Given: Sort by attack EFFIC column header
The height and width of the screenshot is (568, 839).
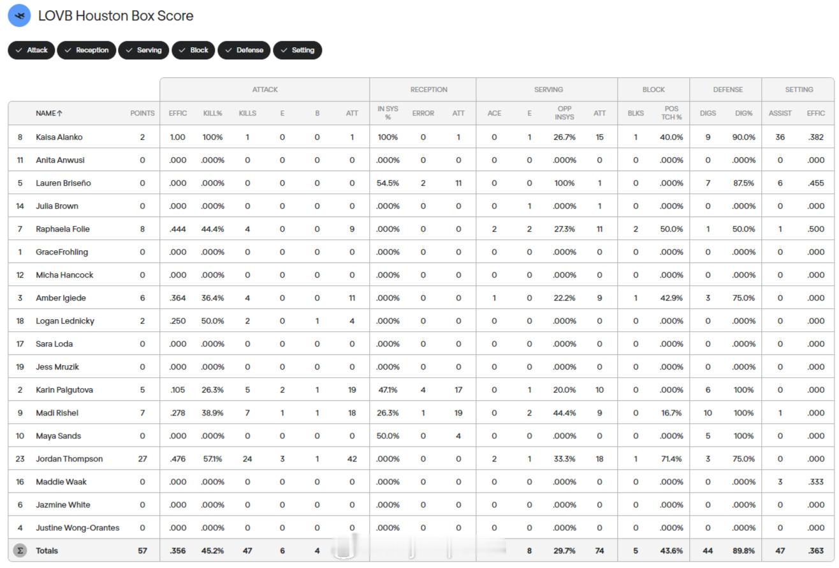Looking at the screenshot, I should coord(178,113).
